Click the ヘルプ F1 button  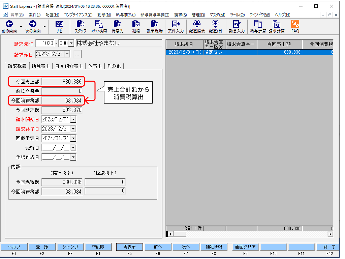[14, 247]
